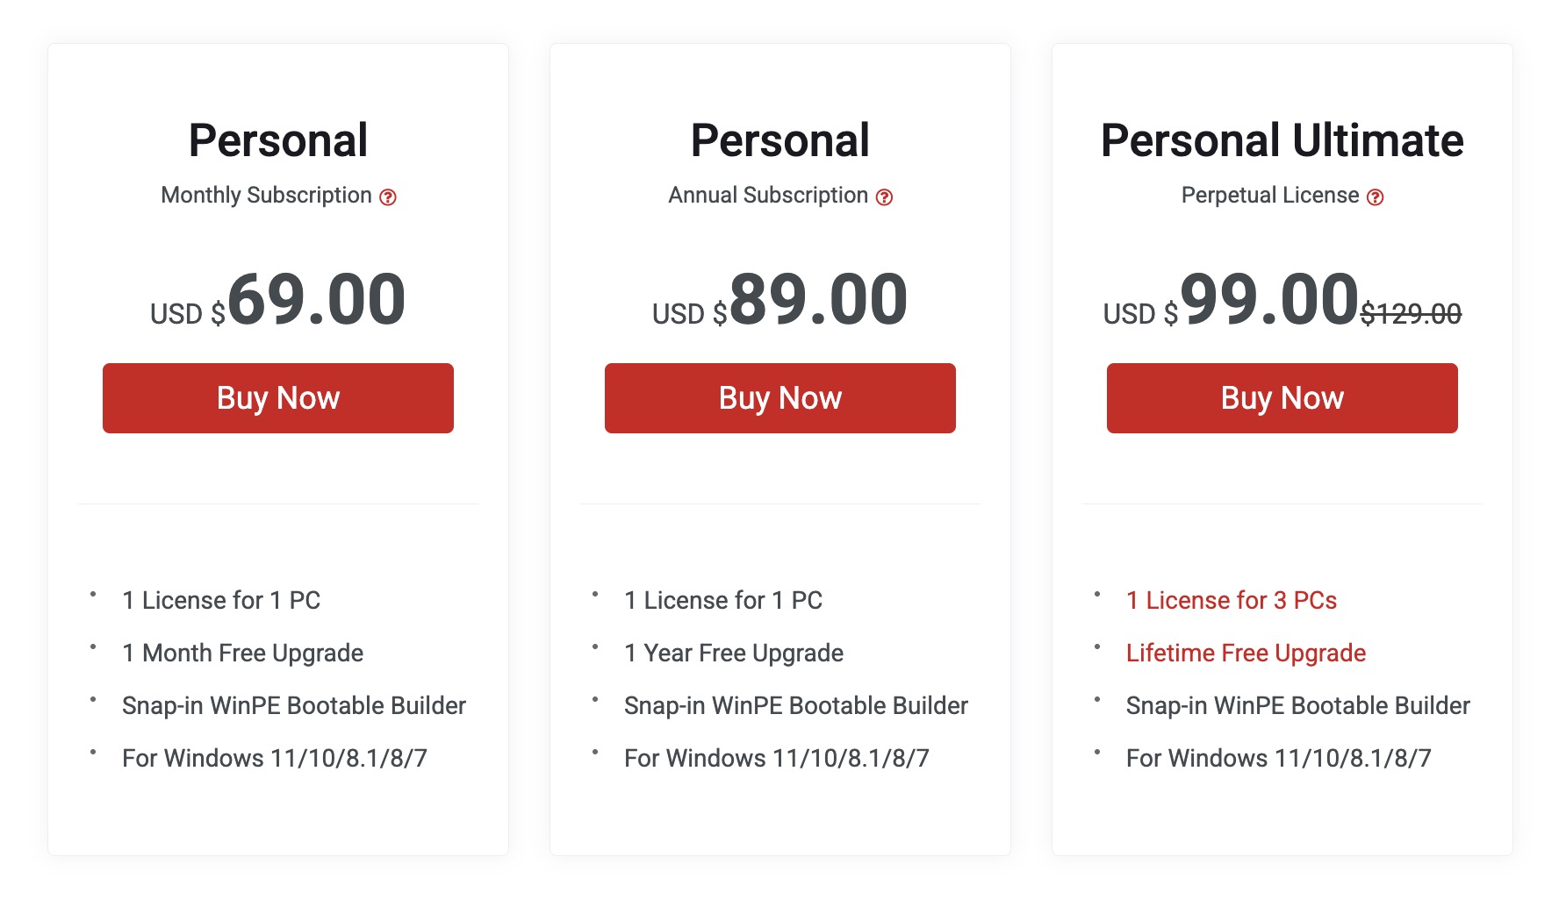Click Buy Now under USD $89.00
The width and height of the screenshot is (1559, 900).
[x=779, y=398]
